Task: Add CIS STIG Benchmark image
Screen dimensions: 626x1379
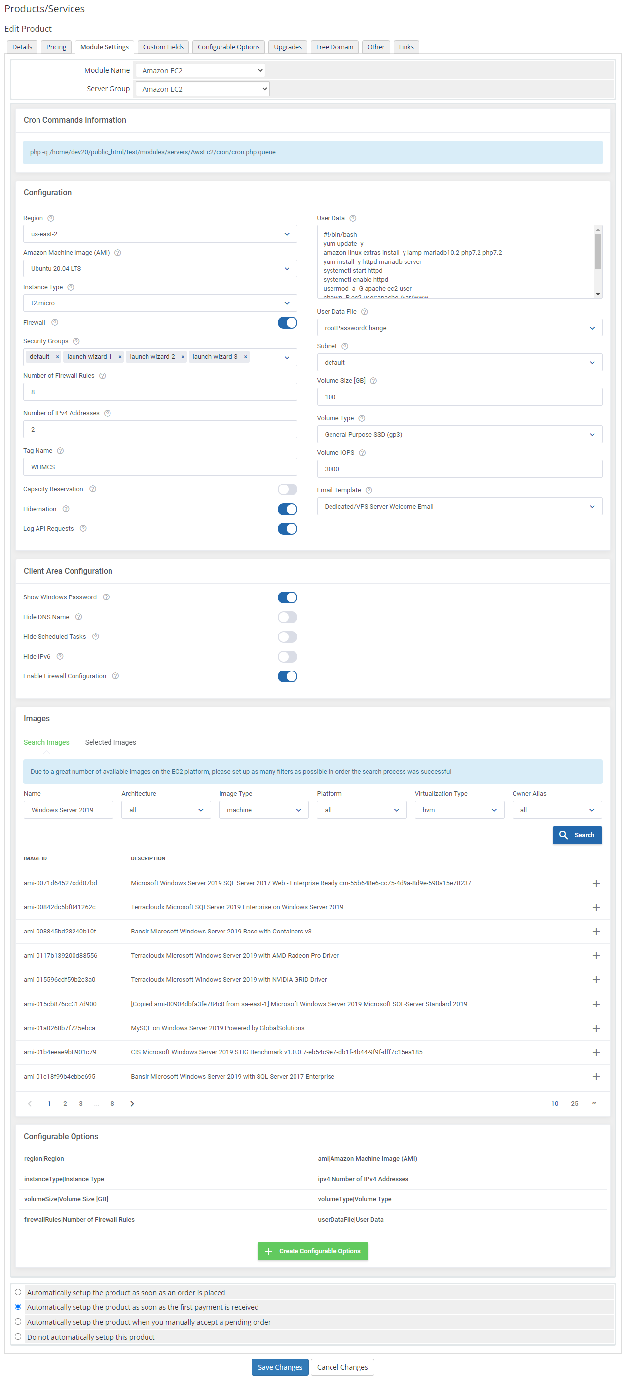Action: [x=596, y=1052]
